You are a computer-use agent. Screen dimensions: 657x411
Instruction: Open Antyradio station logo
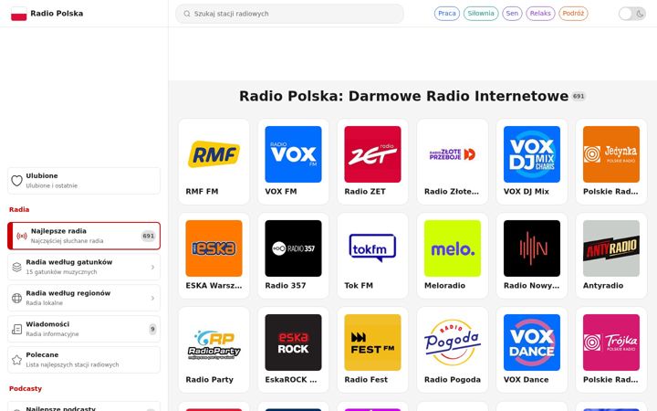pos(611,248)
